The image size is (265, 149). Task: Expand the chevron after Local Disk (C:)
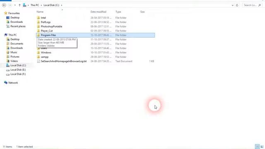[x=62, y=5]
